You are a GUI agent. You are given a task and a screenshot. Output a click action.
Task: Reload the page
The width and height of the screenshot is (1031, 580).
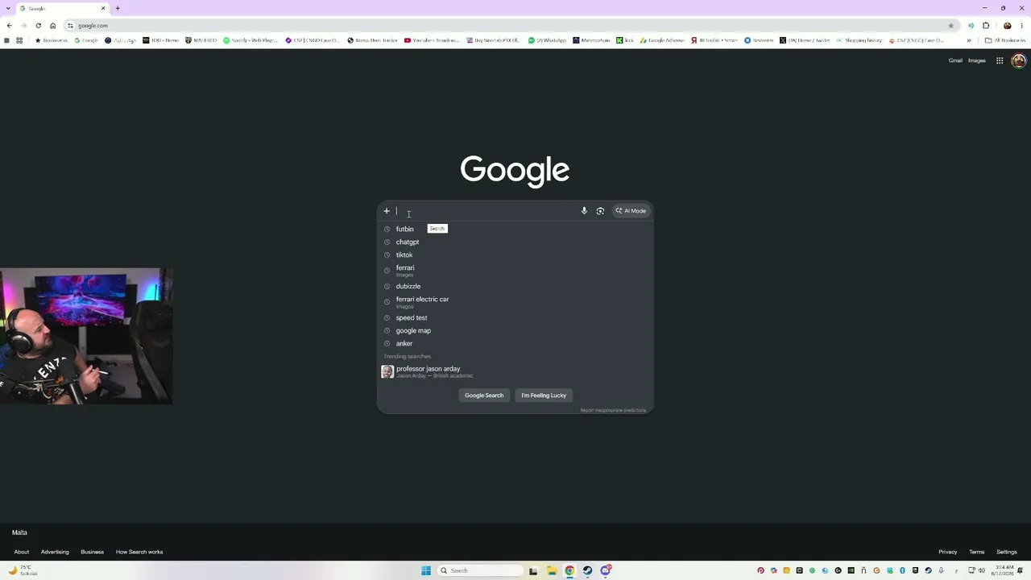38,26
